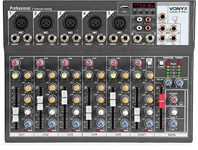Click the channel 3 LINE jack
The height and width of the screenshot is (150, 198).
pyautogui.click(x=77, y=38)
